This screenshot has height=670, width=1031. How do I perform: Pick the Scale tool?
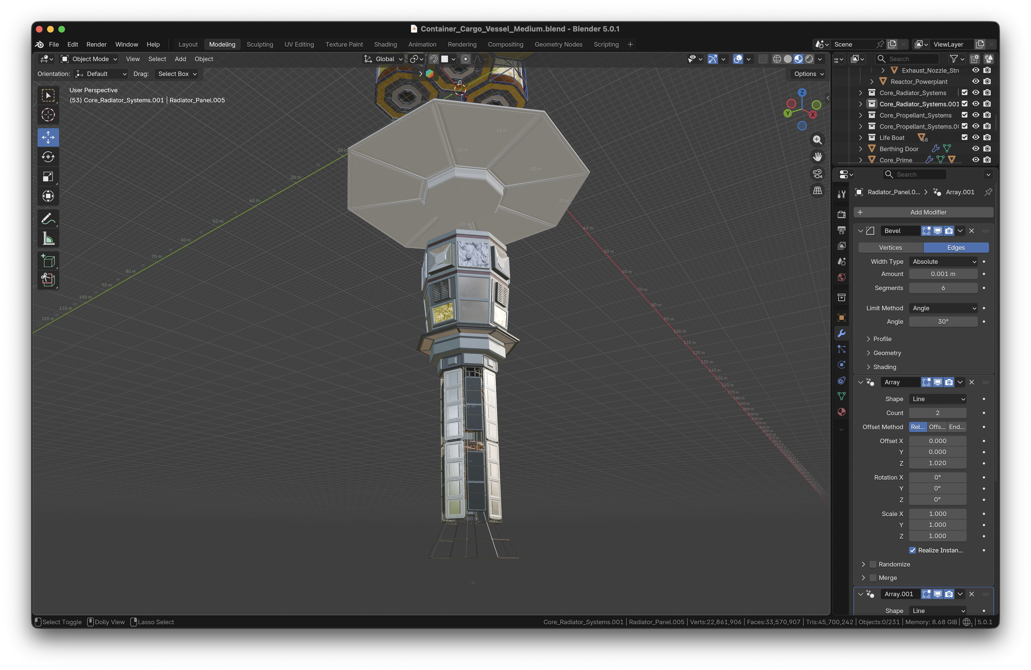[48, 177]
